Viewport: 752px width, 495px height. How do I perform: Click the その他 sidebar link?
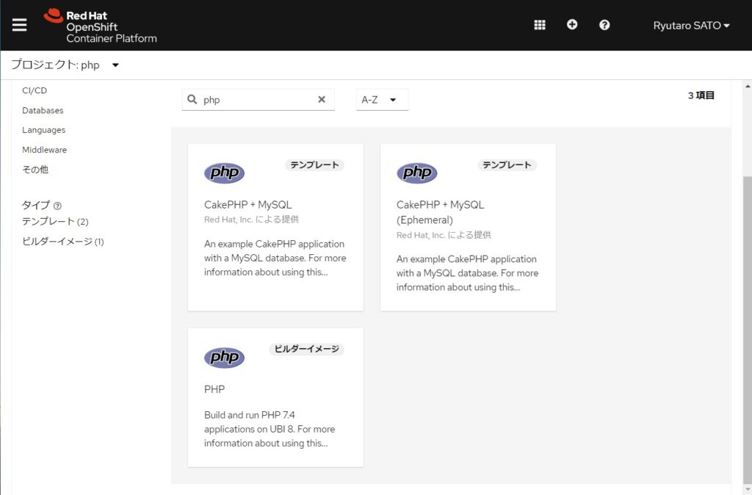pos(35,169)
